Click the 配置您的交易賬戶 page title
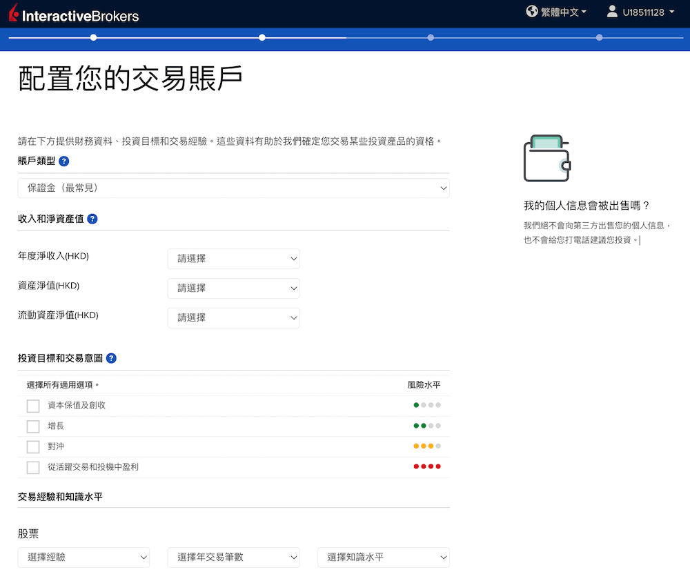 [130, 79]
